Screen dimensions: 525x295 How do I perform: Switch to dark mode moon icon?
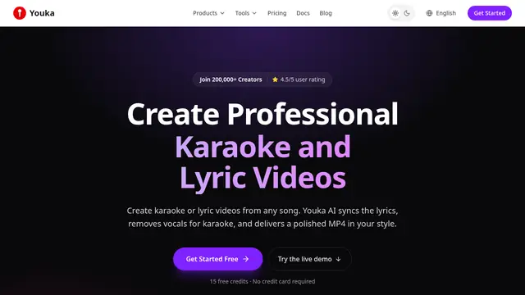(x=407, y=13)
